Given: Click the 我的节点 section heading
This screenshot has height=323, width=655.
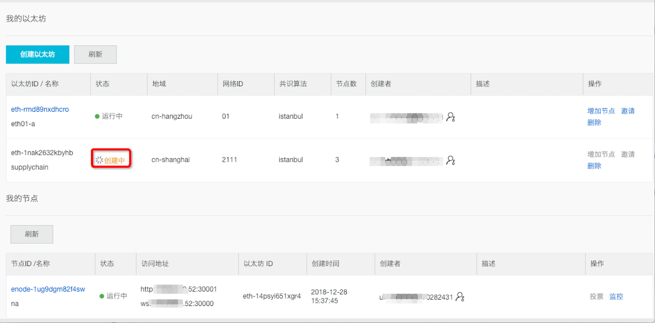Looking at the screenshot, I should click(x=22, y=198).
